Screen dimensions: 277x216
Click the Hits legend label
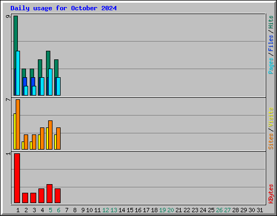[x=271, y=22]
